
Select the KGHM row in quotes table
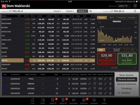pyautogui.click(x=48, y=52)
